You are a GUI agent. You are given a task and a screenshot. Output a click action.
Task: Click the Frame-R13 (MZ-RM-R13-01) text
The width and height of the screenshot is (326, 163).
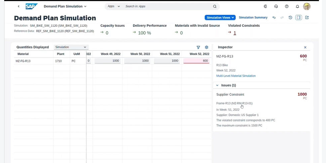(x=234, y=103)
